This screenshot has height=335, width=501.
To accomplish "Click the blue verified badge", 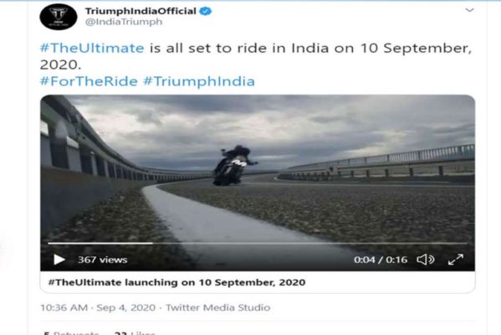I will click(206, 11).
